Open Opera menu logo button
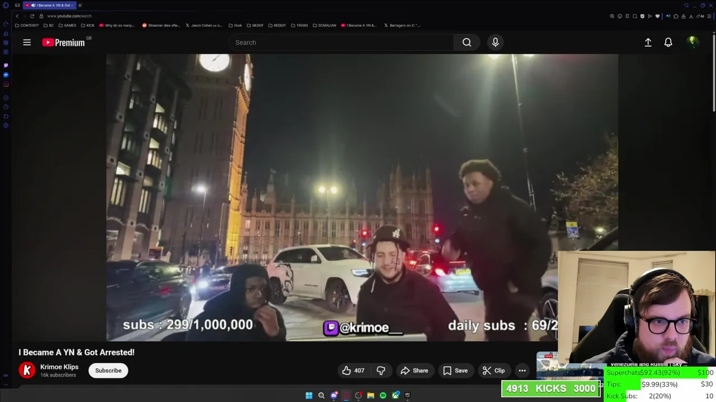The width and height of the screenshot is (716, 402). coord(6,5)
